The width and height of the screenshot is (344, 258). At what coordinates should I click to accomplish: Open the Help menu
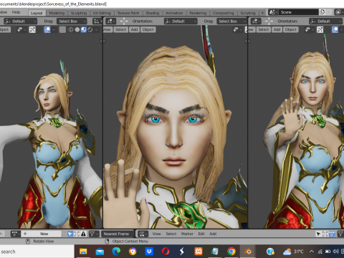pos(16,12)
